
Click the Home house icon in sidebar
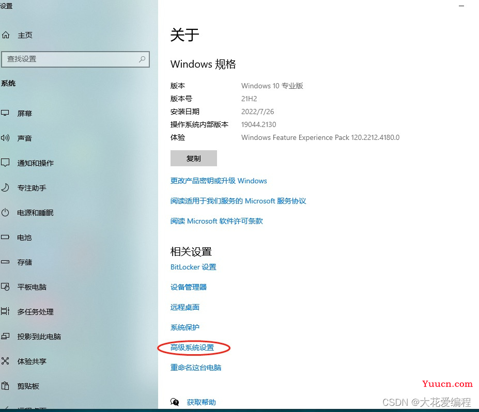tap(6, 35)
